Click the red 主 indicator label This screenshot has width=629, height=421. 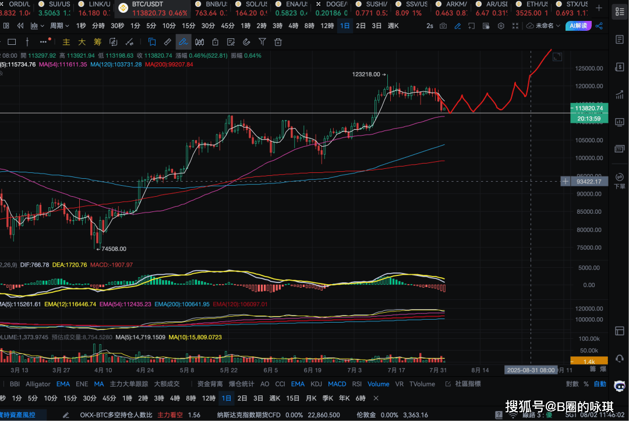point(66,42)
